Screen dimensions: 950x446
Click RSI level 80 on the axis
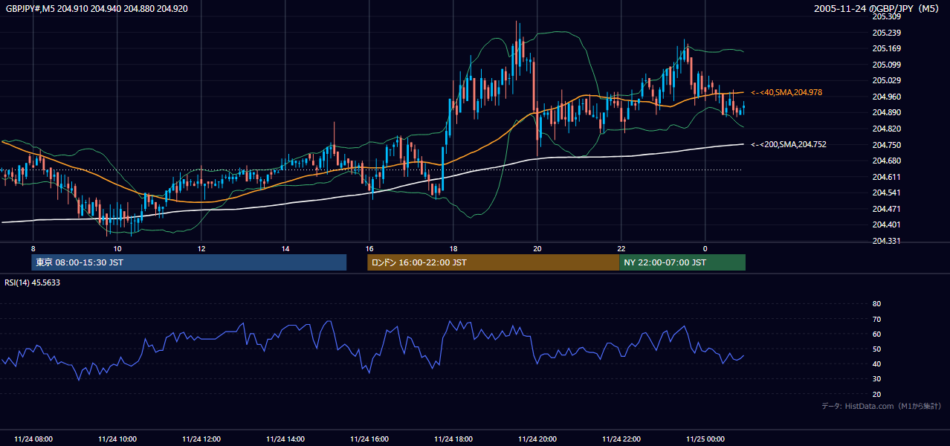point(876,304)
